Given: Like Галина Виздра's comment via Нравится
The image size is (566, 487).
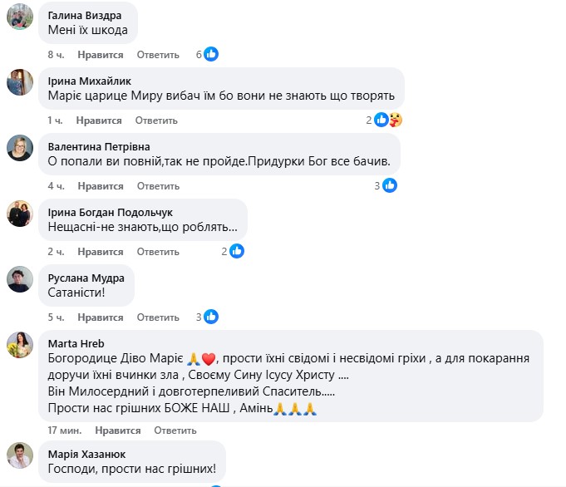Looking at the screenshot, I should [101, 55].
